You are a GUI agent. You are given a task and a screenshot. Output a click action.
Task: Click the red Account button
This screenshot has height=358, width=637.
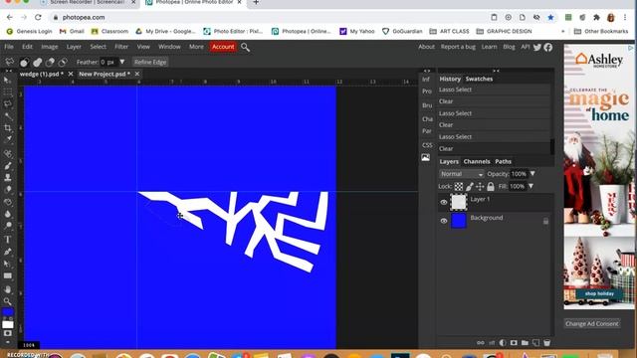click(x=223, y=47)
